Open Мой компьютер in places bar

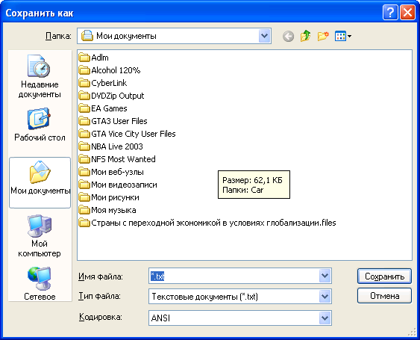[x=40, y=236]
